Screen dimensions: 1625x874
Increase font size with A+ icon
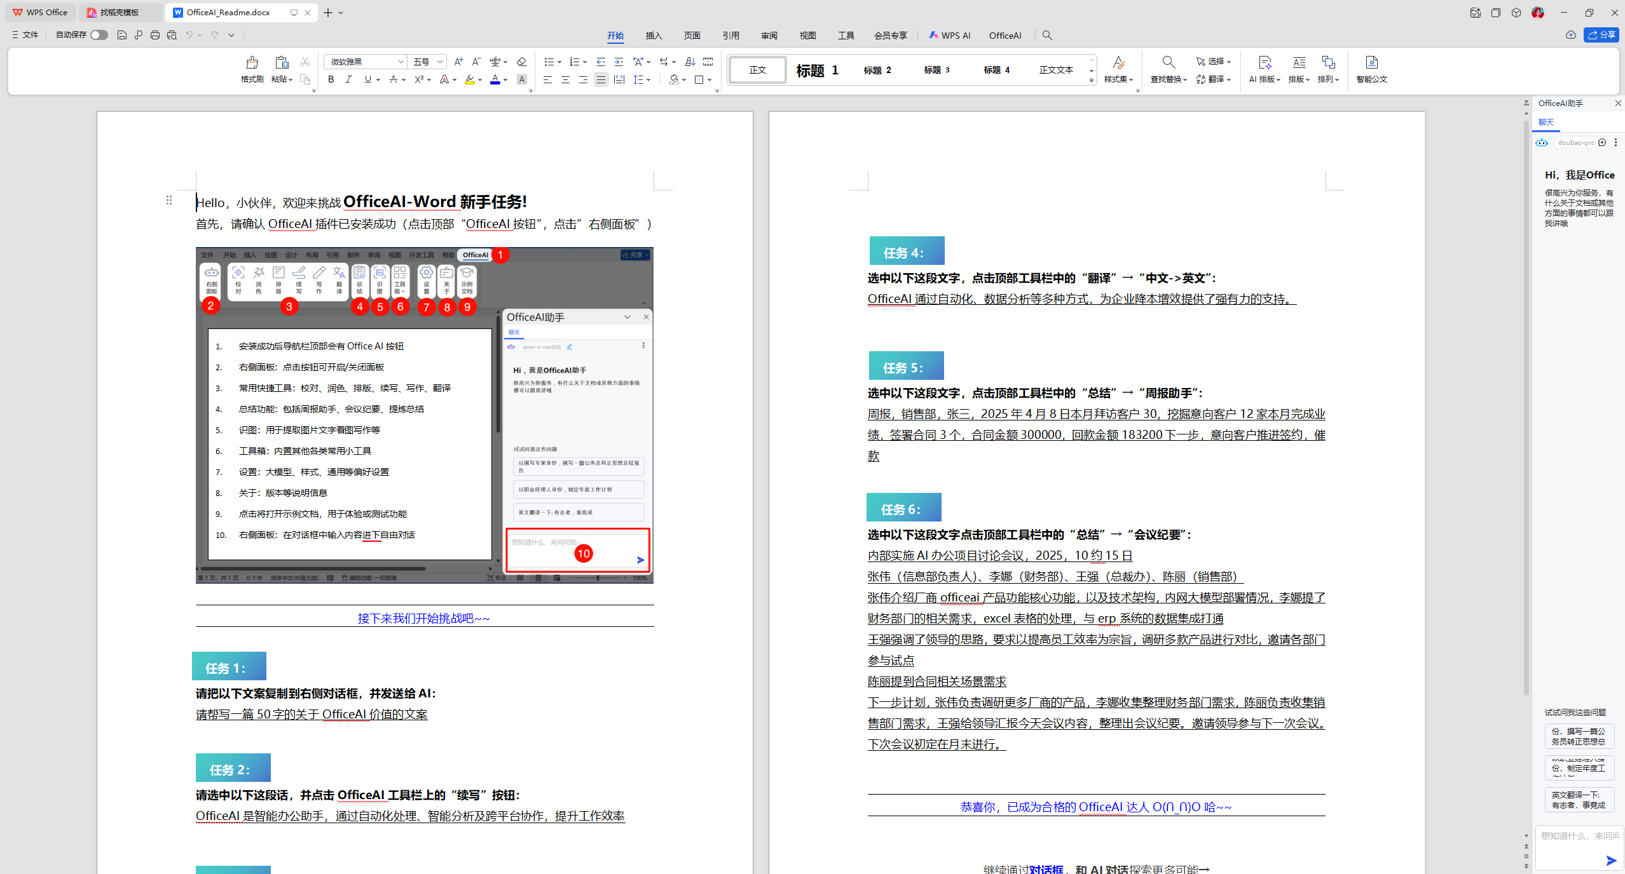(x=458, y=62)
